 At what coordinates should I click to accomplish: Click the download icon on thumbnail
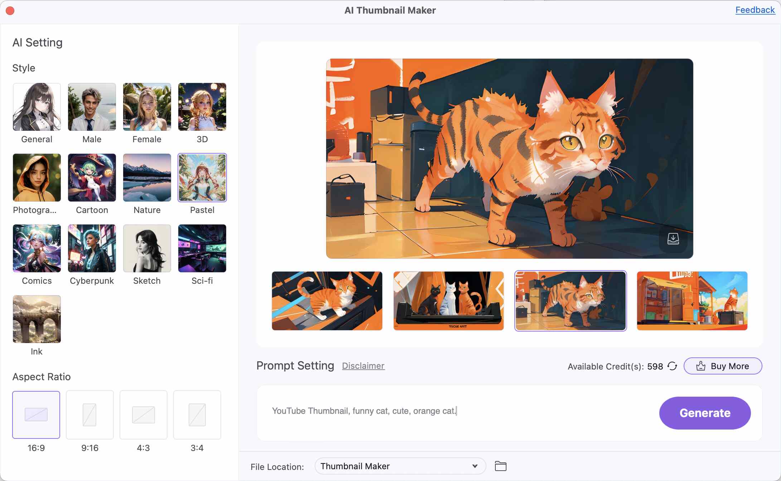pyautogui.click(x=674, y=238)
